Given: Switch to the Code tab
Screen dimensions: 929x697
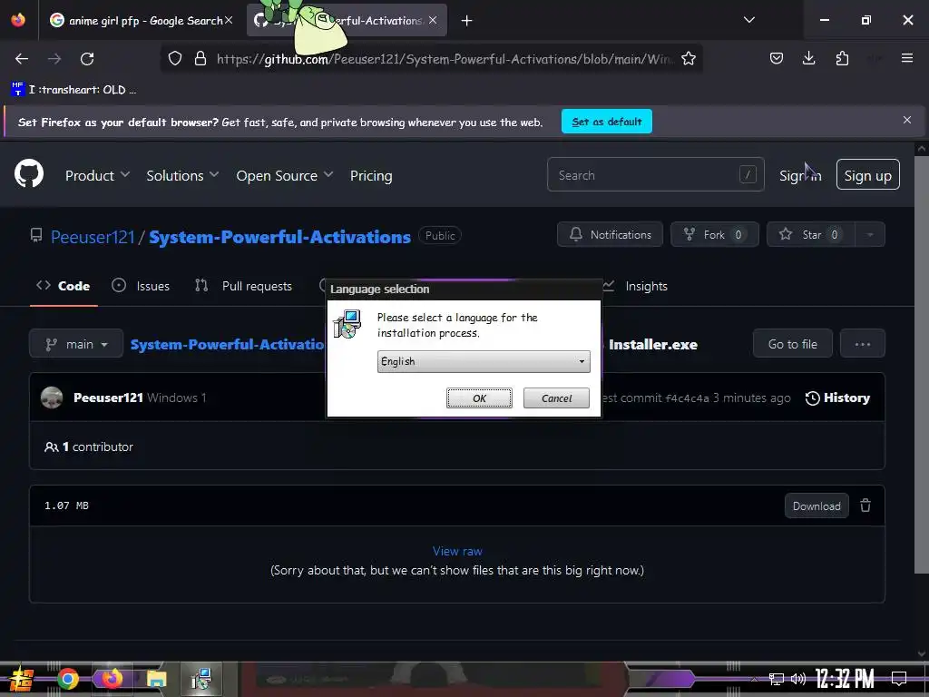Looking at the screenshot, I should (x=64, y=286).
